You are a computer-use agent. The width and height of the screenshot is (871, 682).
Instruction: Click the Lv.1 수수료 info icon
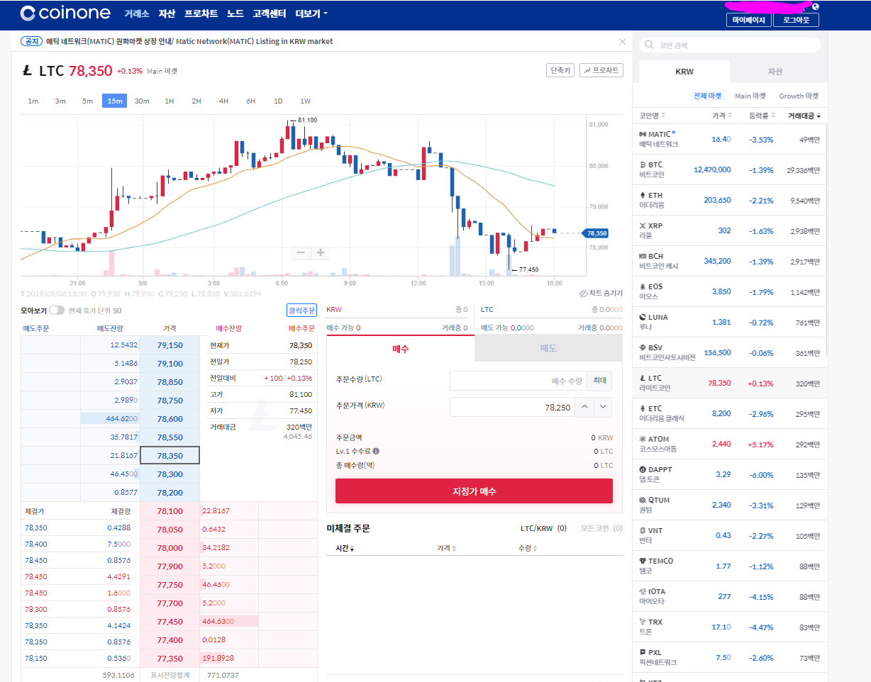point(376,451)
